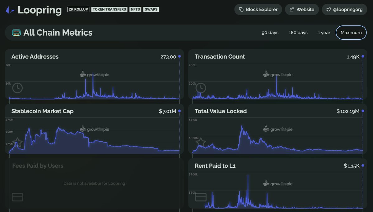Visit the Loopring Website
Viewport: 373px width, 212px height.
coord(302,9)
